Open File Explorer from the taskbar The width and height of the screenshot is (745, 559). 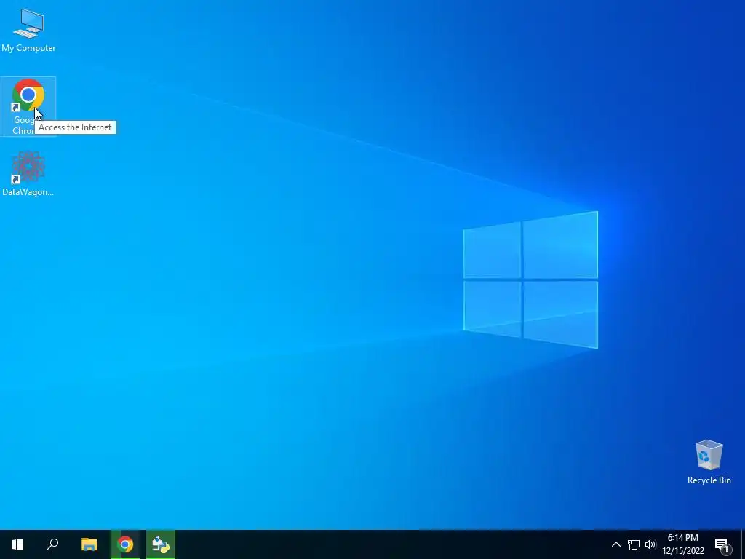click(x=89, y=544)
